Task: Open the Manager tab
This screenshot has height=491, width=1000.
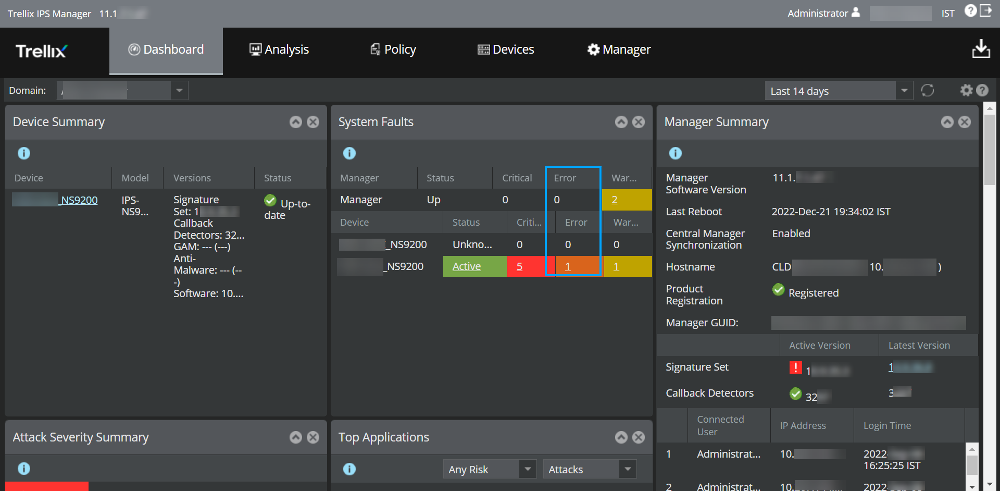Action: [619, 50]
